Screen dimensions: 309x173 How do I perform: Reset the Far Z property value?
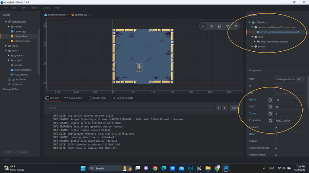270,107
